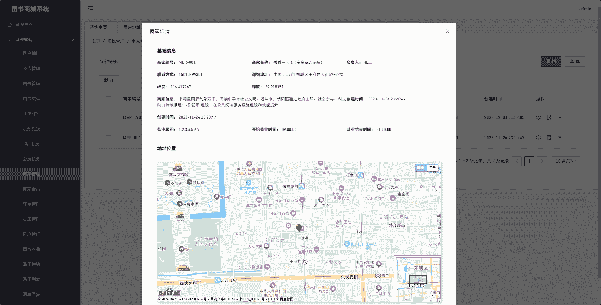Select page 1 in pagination

[x=529, y=161]
